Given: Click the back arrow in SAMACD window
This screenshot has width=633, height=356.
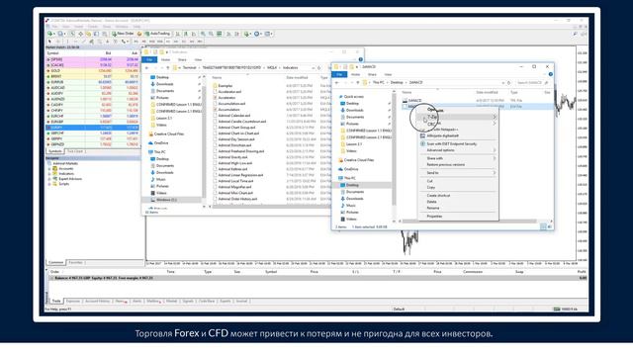Looking at the screenshot, I should click(x=337, y=82).
